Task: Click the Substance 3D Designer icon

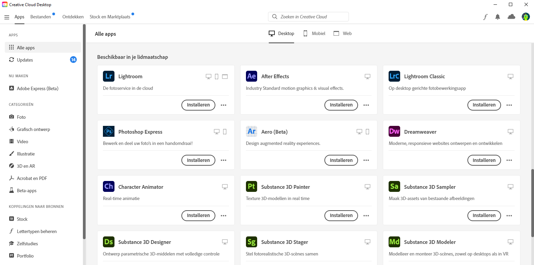Action: [109, 242]
